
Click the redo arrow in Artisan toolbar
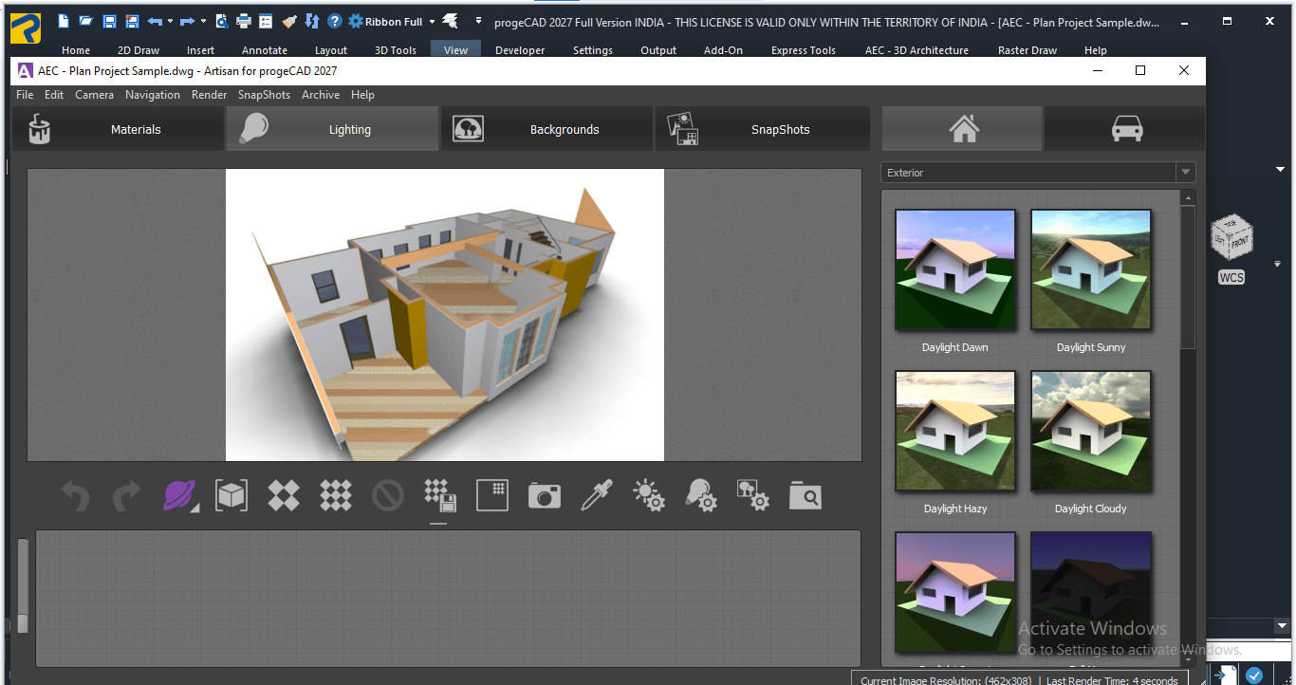pyautogui.click(x=126, y=495)
